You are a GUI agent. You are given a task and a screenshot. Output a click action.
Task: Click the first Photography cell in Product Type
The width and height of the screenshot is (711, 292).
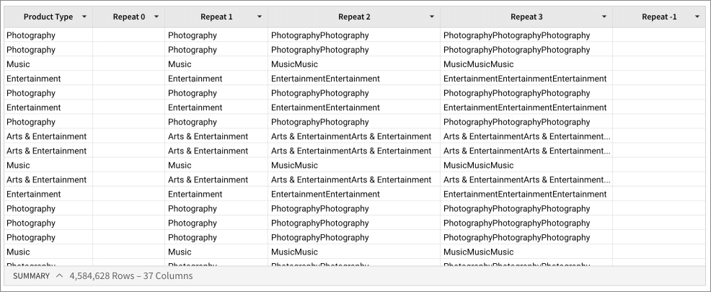pyautogui.click(x=31, y=35)
